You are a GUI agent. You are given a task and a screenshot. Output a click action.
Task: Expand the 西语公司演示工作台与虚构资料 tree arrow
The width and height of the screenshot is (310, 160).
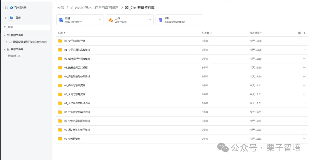click(x=7, y=42)
